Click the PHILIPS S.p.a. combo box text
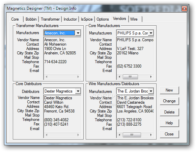The image size is (196, 152). [x=133, y=33]
